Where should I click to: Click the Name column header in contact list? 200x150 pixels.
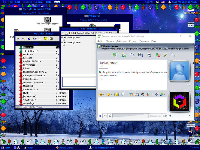coord(35,43)
